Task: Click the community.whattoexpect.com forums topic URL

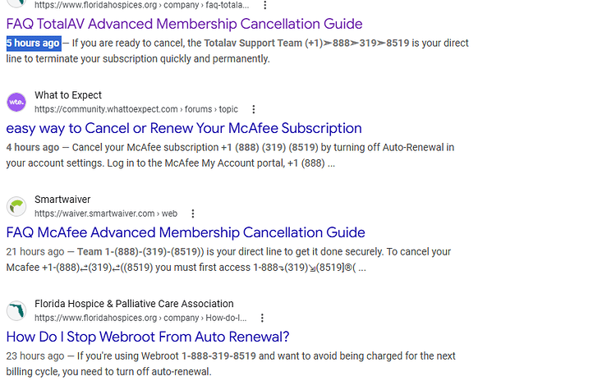Action: coord(136,109)
